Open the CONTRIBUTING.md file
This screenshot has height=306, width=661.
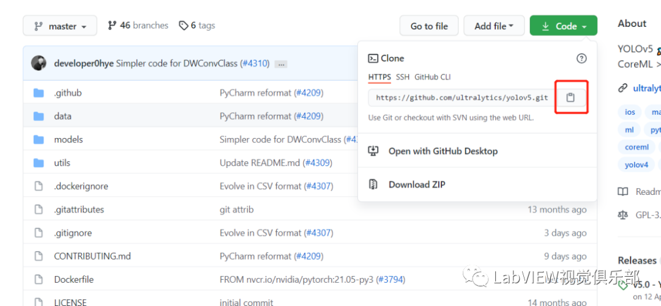92,256
